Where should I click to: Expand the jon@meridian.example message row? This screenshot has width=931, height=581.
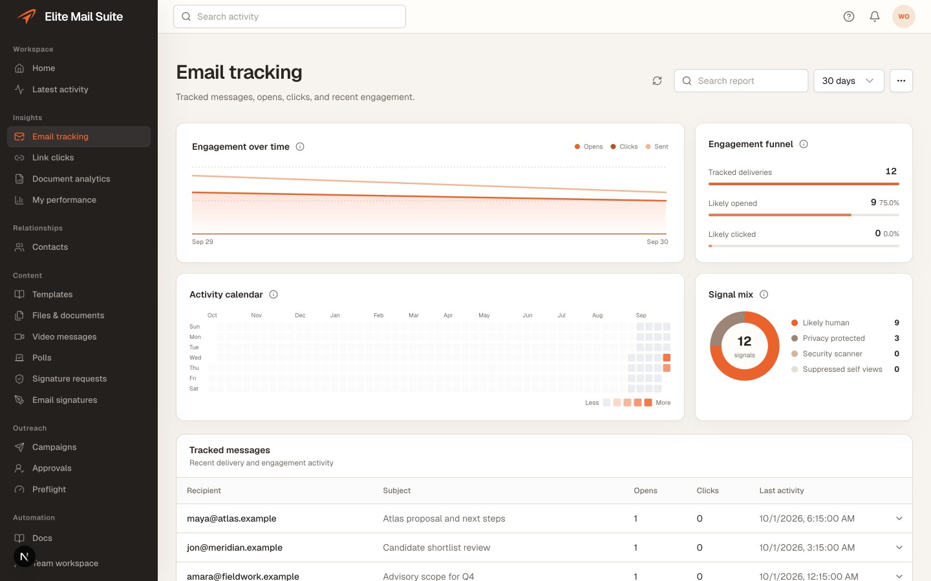pos(899,547)
